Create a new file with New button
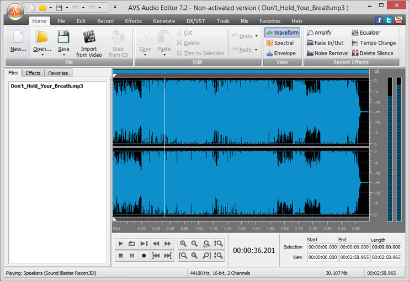 (18, 42)
